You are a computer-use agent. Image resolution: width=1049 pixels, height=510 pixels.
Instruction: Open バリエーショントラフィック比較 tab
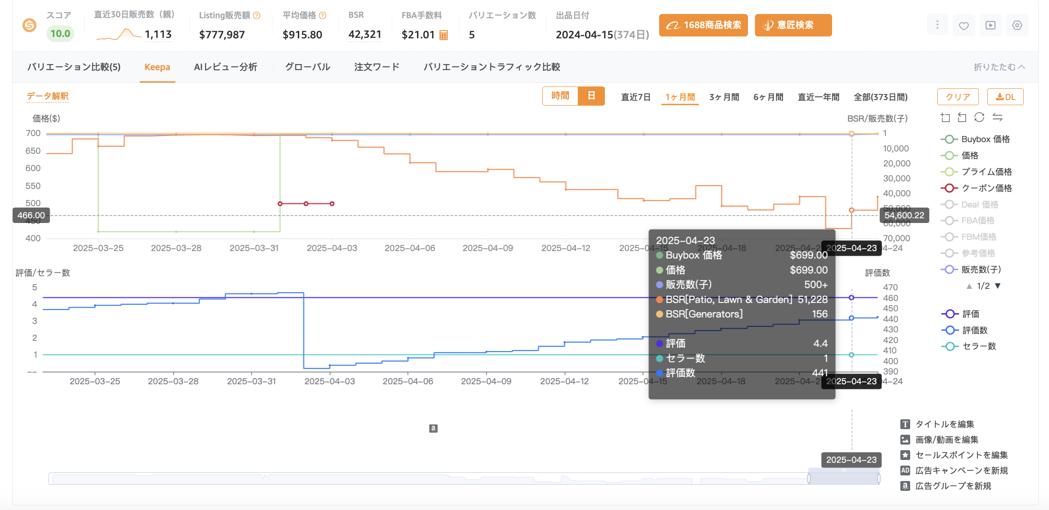click(492, 67)
